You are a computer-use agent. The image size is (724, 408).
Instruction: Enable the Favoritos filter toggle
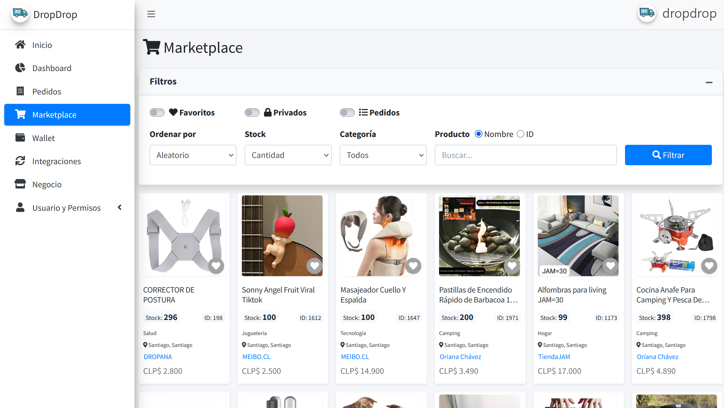(157, 112)
